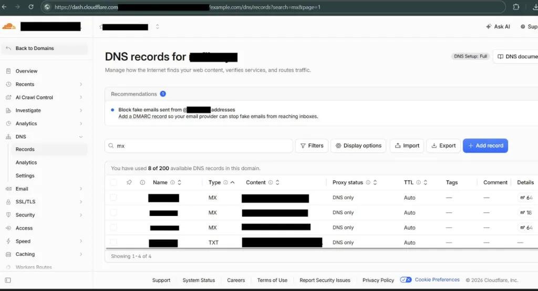Click the Access sidebar icon
538x291 pixels.
(8, 228)
